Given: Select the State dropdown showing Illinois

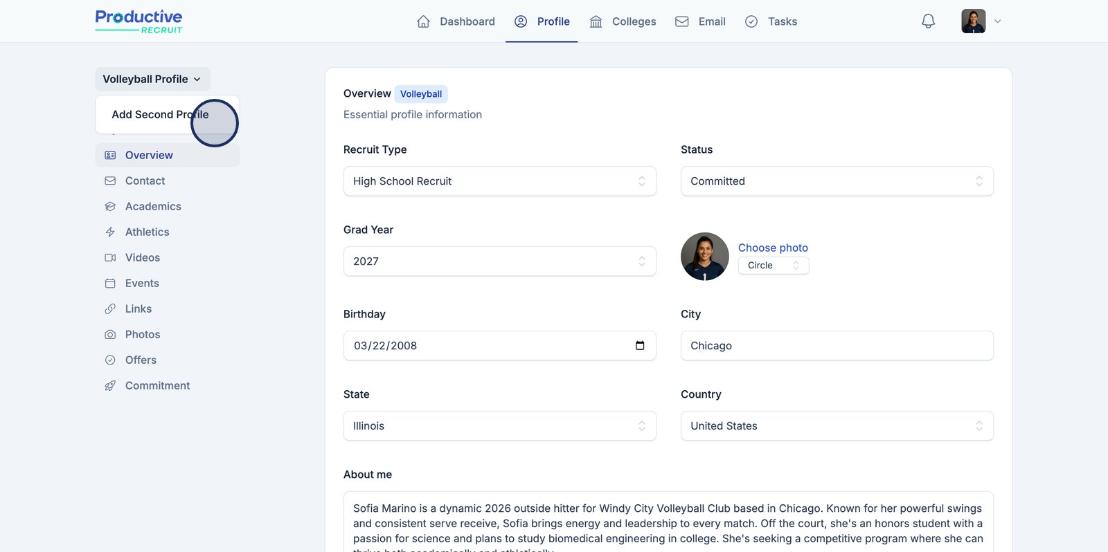Looking at the screenshot, I should (x=499, y=426).
